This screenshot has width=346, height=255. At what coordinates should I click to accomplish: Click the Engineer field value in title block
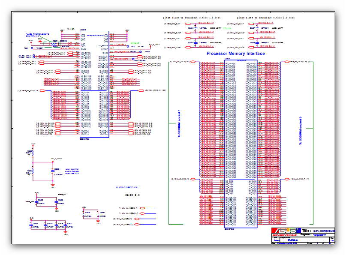click(x=319, y=235)
